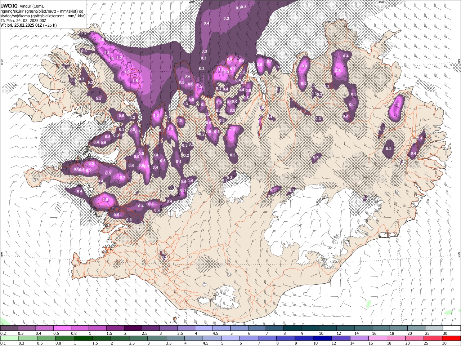Click the 'slydda/snjókoma' legend description line
Viewport: 461px width, 346px height.
click(43, 16)
